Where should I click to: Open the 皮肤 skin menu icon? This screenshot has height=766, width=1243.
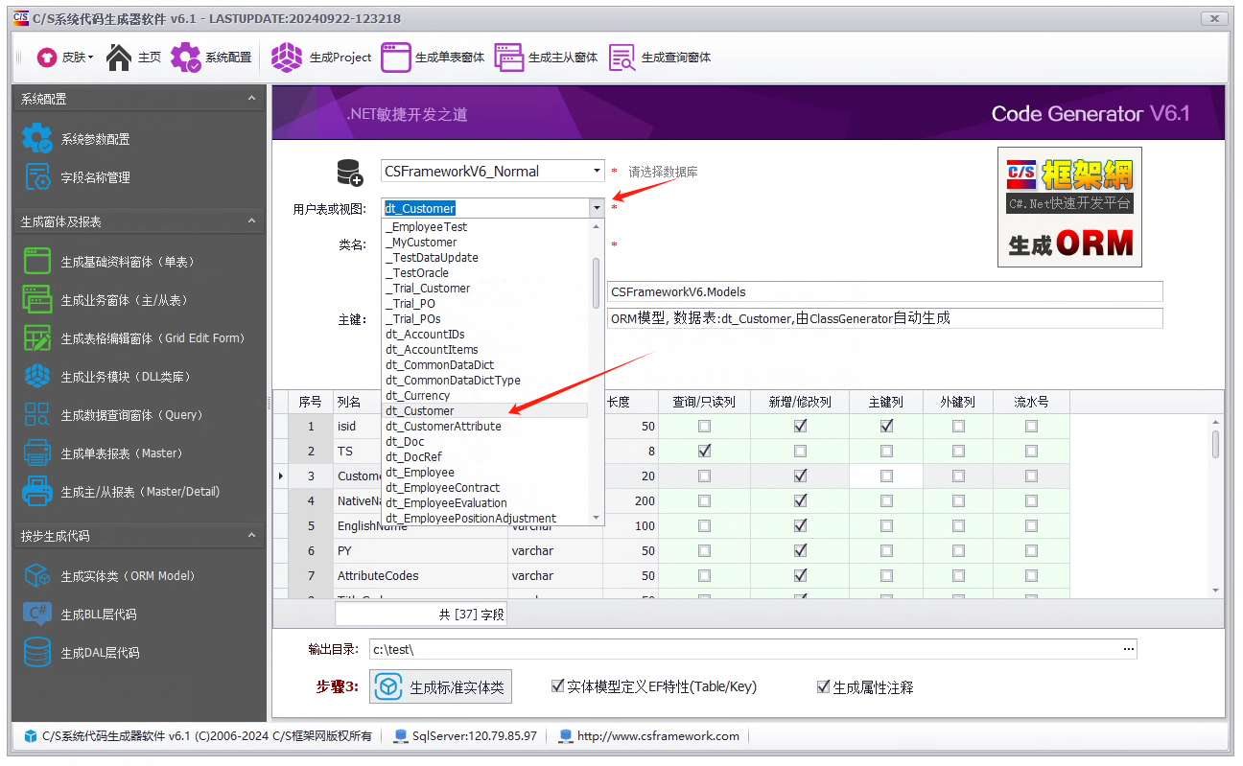point(47,58)
